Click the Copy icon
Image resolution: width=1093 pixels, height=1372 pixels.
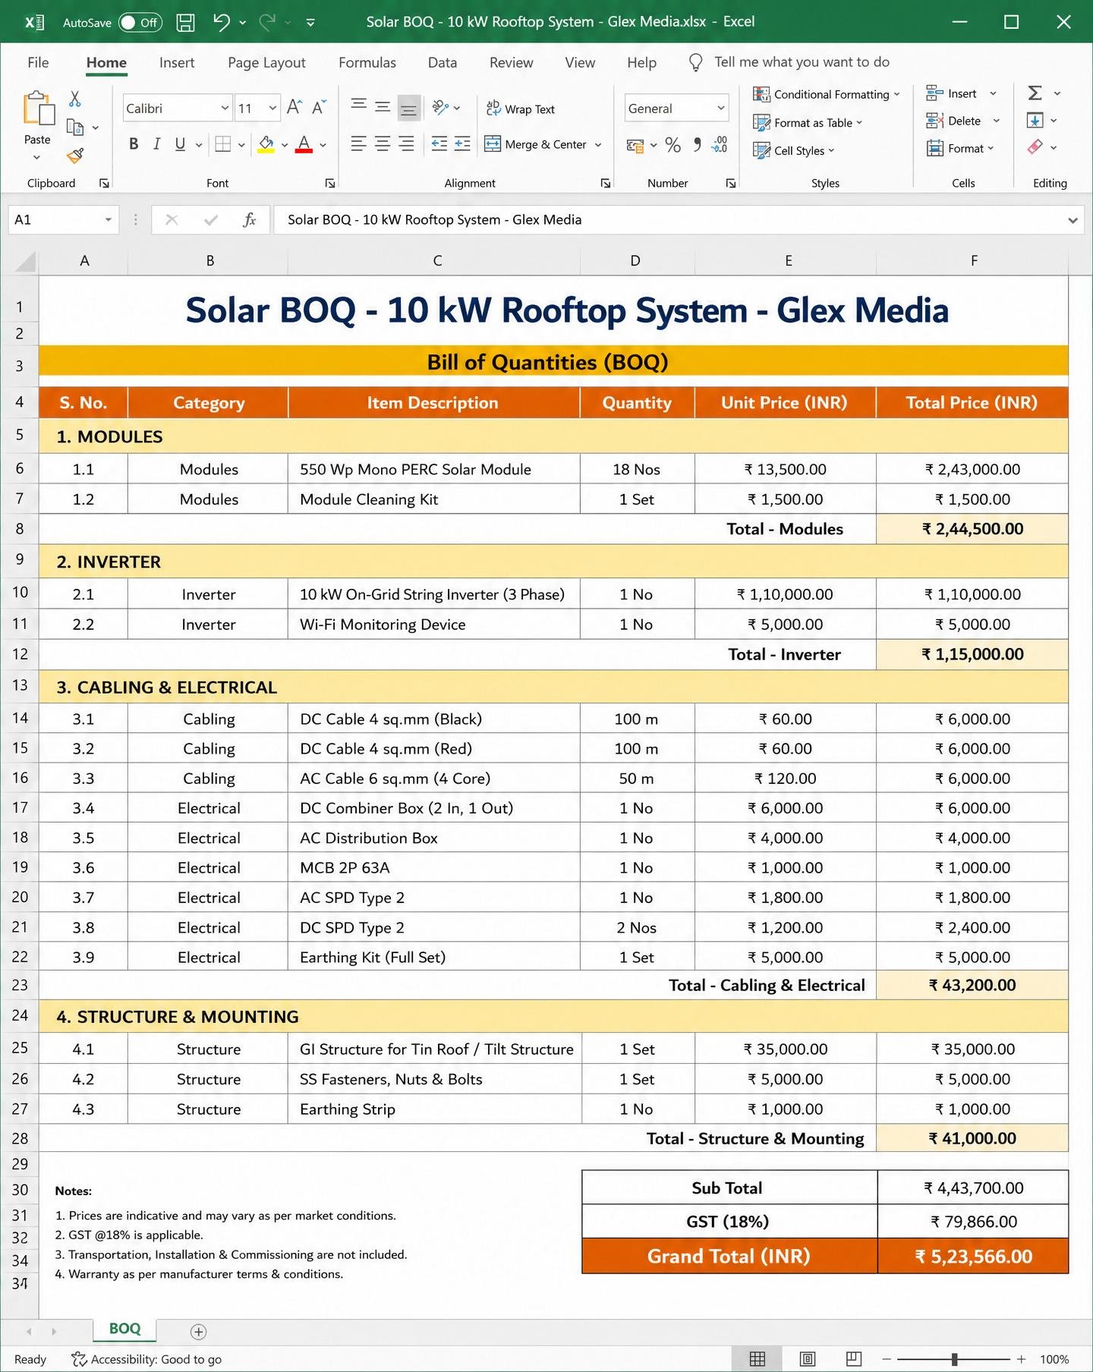[75, 127]
